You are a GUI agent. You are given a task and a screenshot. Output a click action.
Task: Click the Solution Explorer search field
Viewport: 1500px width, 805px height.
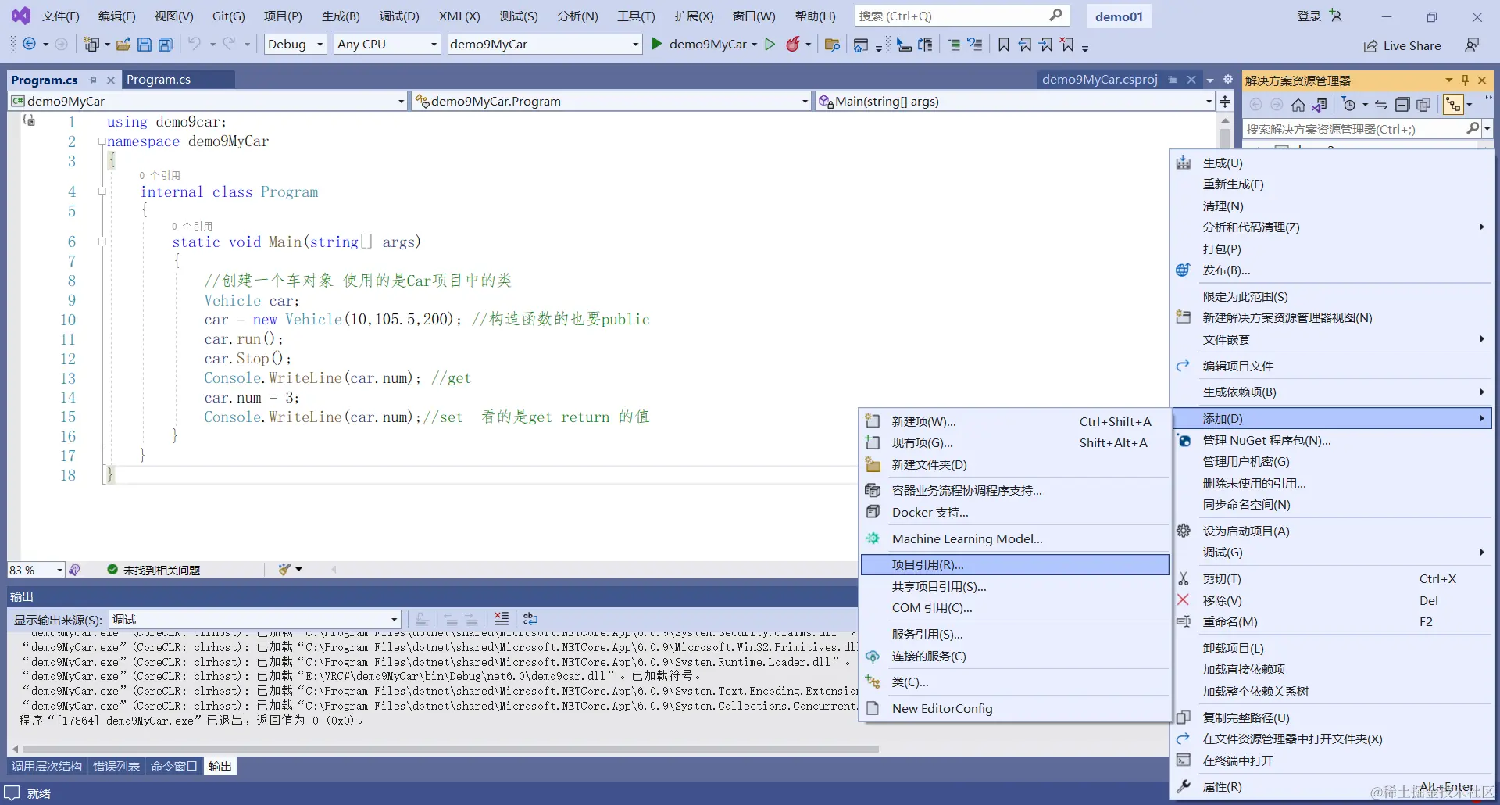click(1360, 130)
